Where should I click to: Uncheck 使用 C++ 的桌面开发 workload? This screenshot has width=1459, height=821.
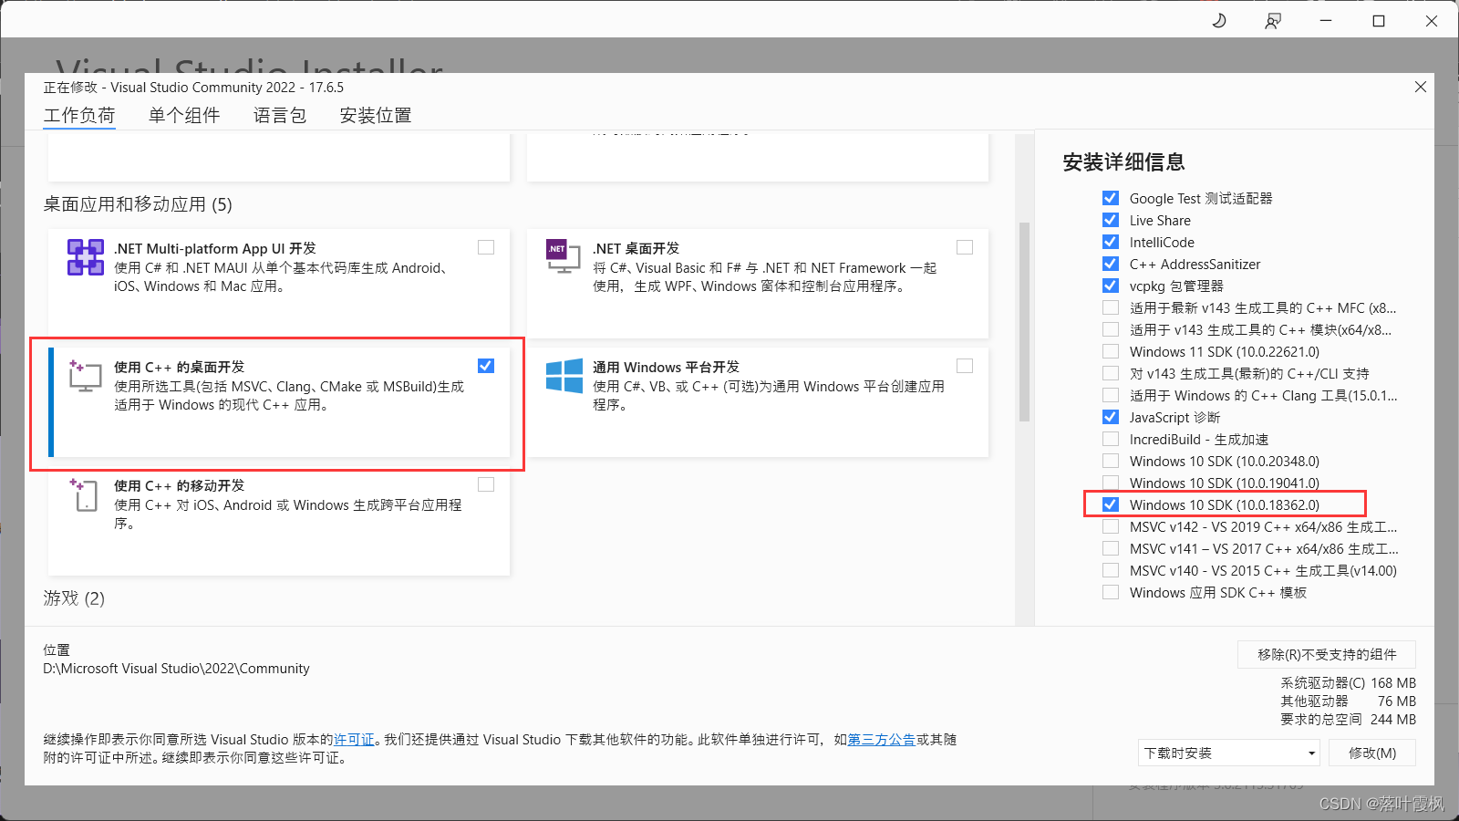click(x=486, y=366)
